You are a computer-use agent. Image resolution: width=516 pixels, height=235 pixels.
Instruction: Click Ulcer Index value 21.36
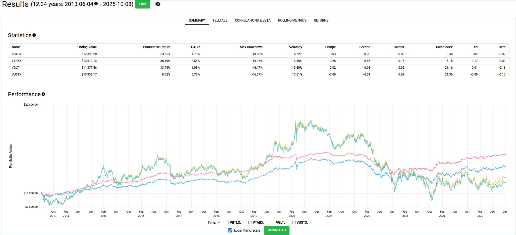(449, 74)
